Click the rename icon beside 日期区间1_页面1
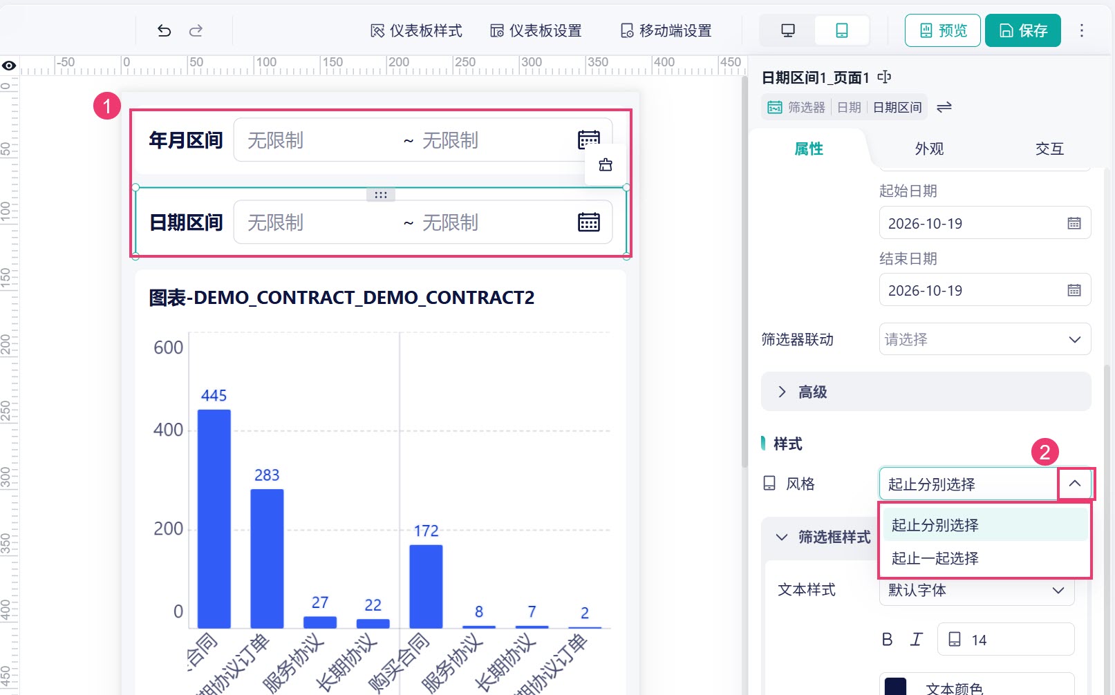Viewport: 1115px width, 695px height. pos(884,77)
